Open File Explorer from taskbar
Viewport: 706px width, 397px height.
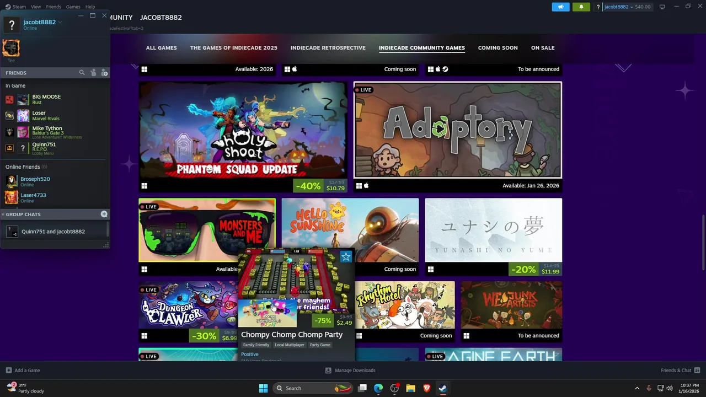point(410,388)
